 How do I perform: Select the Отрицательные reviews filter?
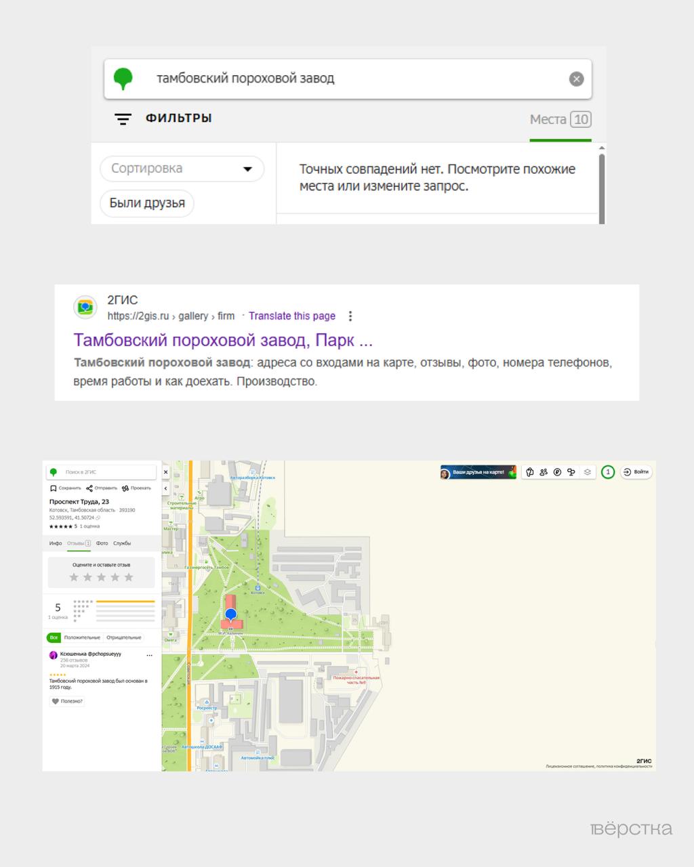pos(124,637)
